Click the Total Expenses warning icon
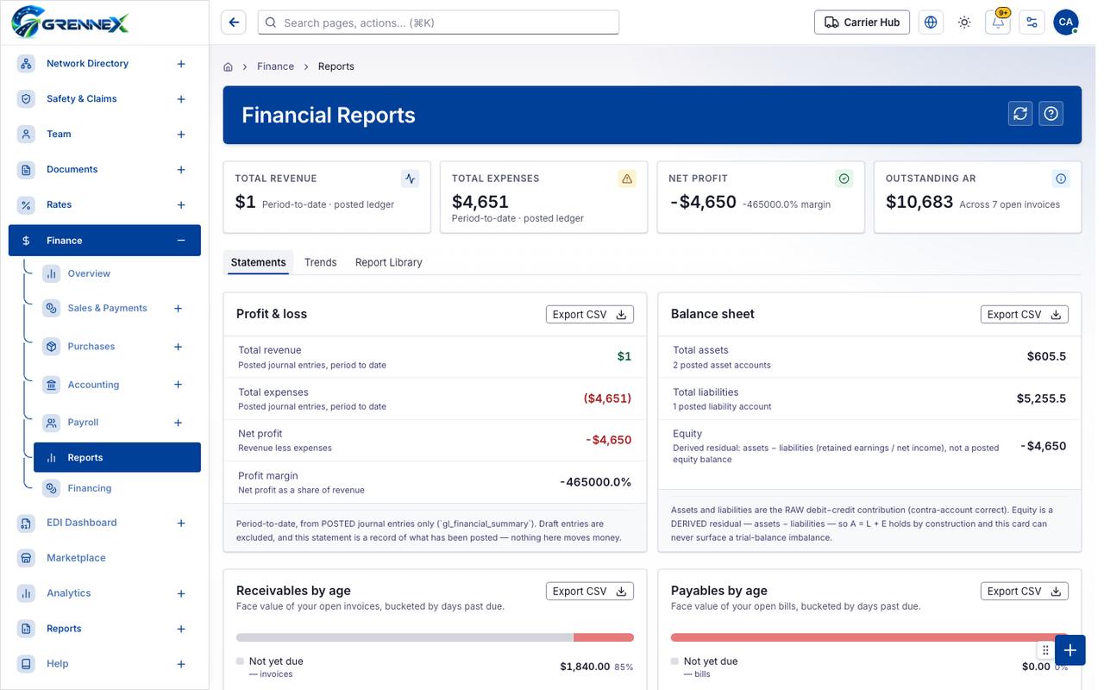The height and width of the screenshot is (690, 1104). 627,179
